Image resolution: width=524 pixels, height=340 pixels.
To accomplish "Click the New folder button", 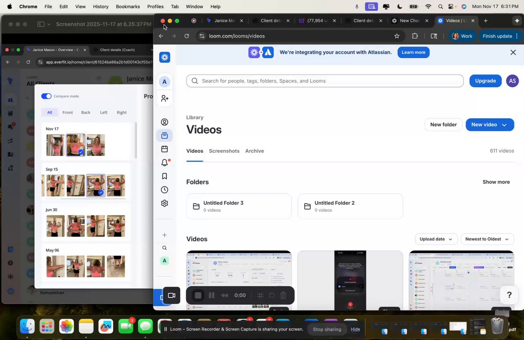I will [x=443, y=125].
